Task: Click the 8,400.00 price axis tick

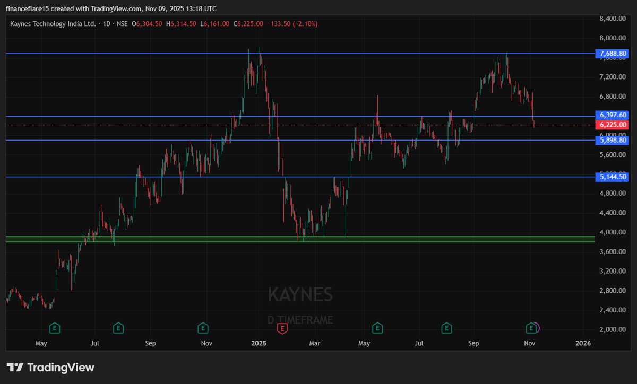Action: 614,19
